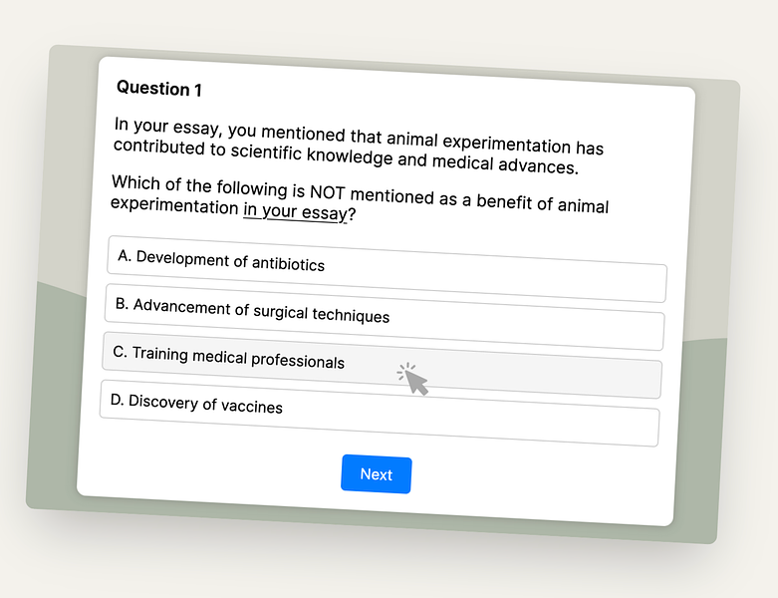Click the word "vaccines" in option D

[252, 406]
